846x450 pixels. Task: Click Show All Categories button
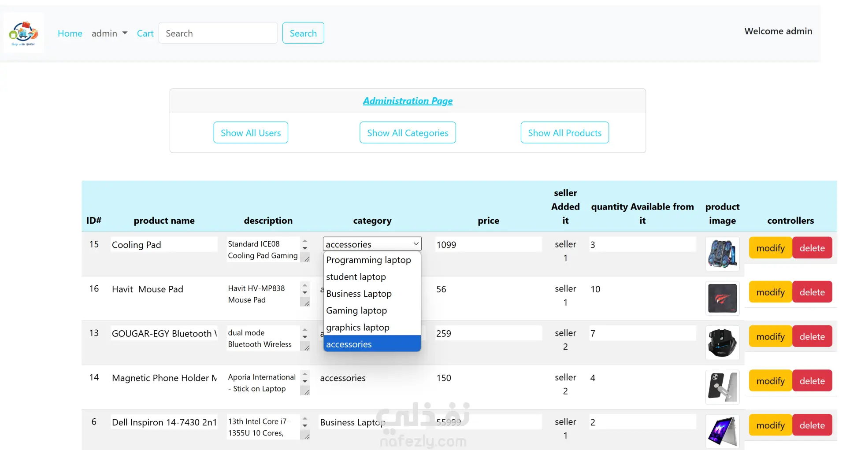[408, 133]
